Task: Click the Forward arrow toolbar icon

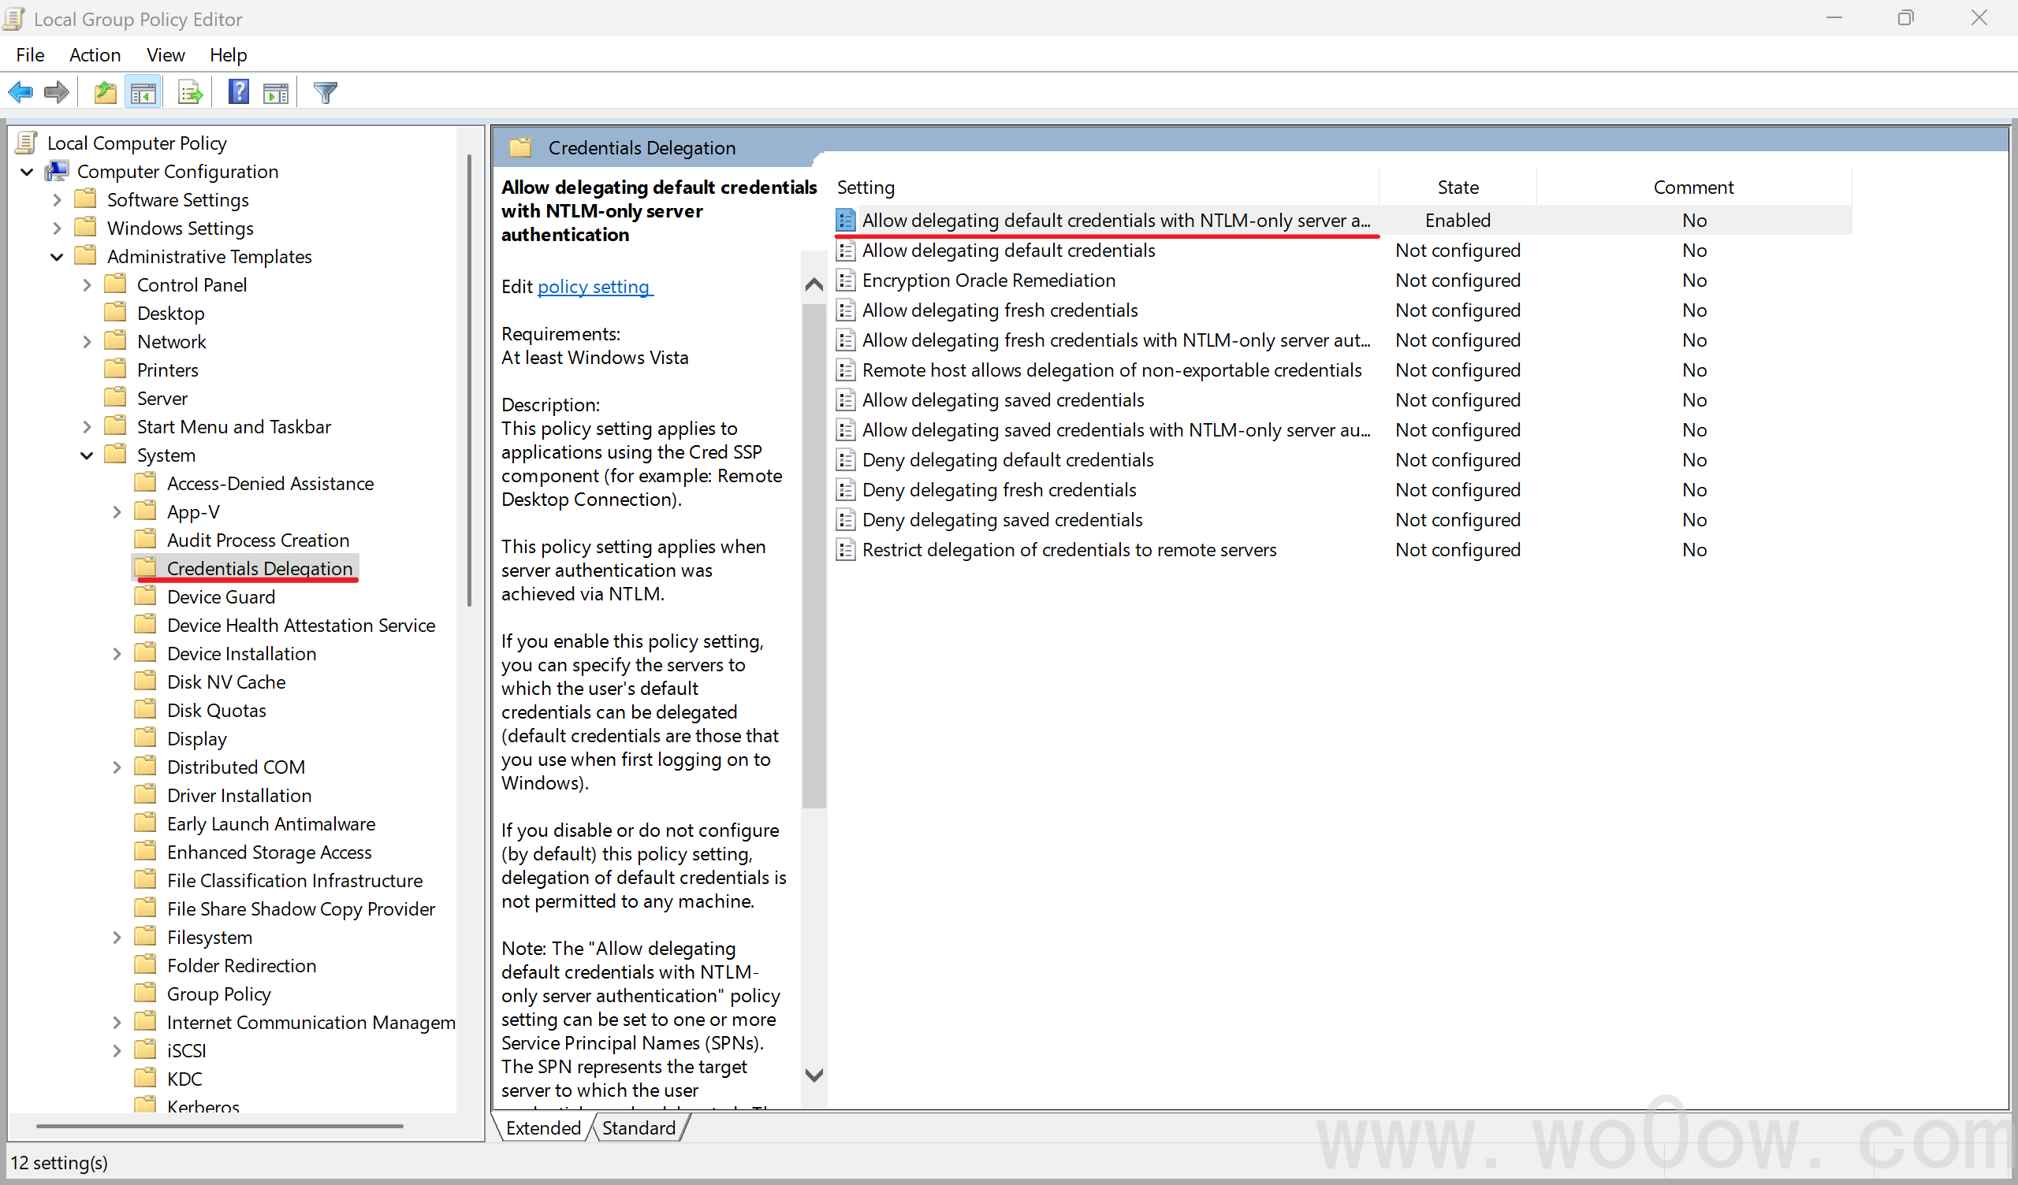Action: [57, 92]
